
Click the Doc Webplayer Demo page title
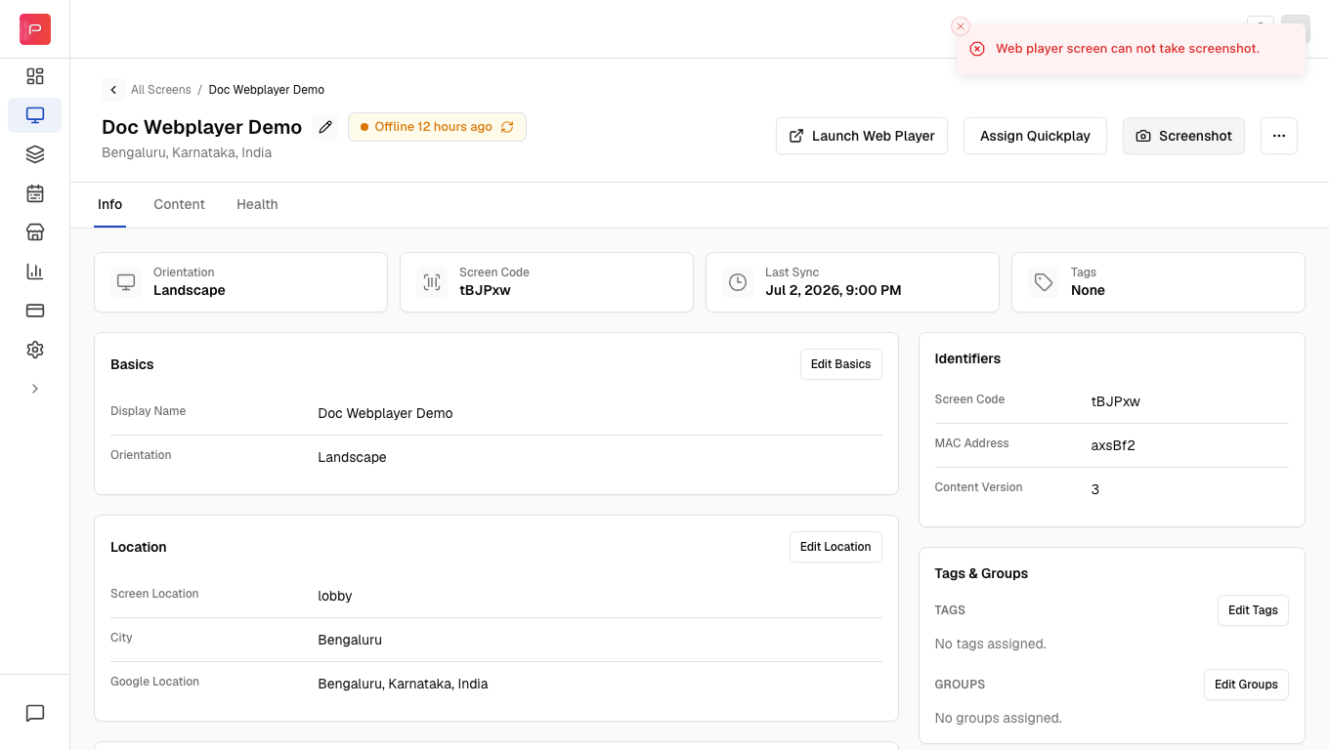pos(201,127)
